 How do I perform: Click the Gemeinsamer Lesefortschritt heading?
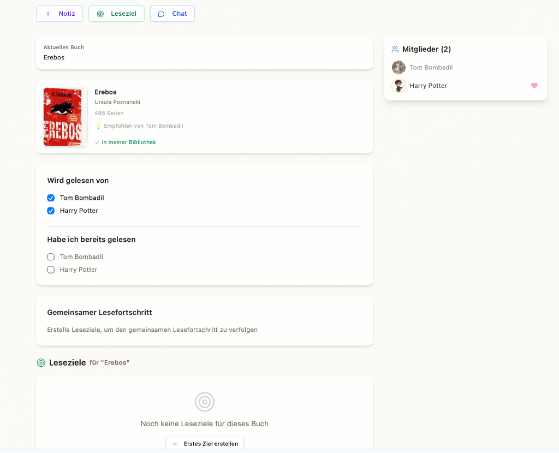click(99, 313)
